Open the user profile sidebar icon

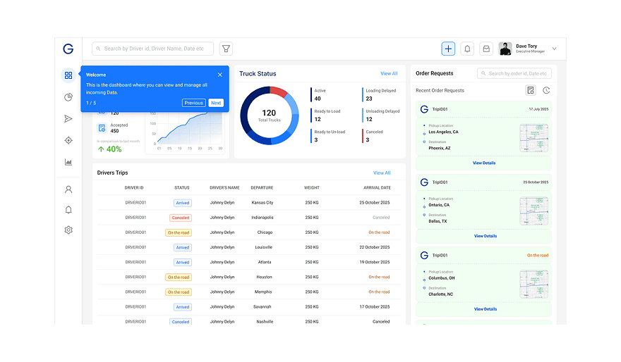pos(68,189)
